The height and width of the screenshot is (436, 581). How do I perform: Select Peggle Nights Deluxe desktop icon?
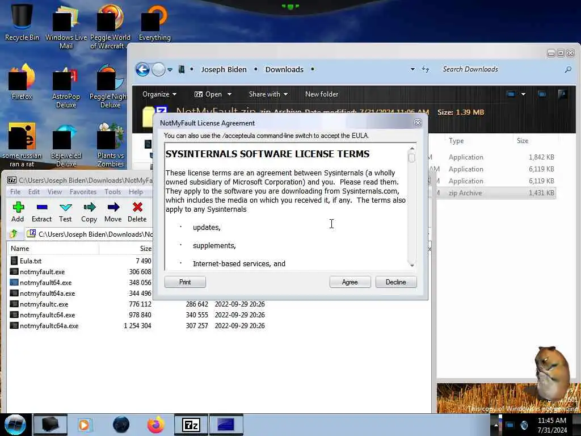point(110,87)
